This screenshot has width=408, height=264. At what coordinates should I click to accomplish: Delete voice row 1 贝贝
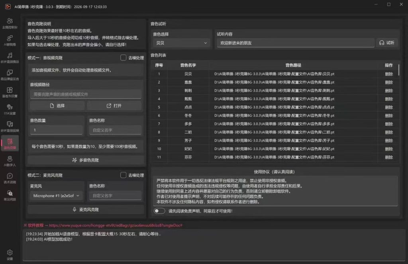point(389,74)
